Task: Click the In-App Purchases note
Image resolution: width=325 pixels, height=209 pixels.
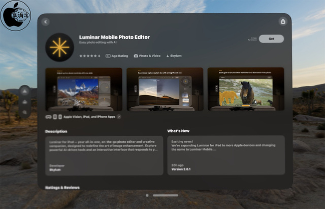Action: [252, 39]
